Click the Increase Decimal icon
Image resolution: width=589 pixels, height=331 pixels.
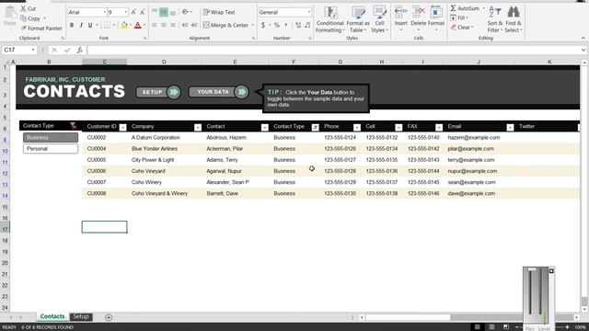(x=298, y=25)
